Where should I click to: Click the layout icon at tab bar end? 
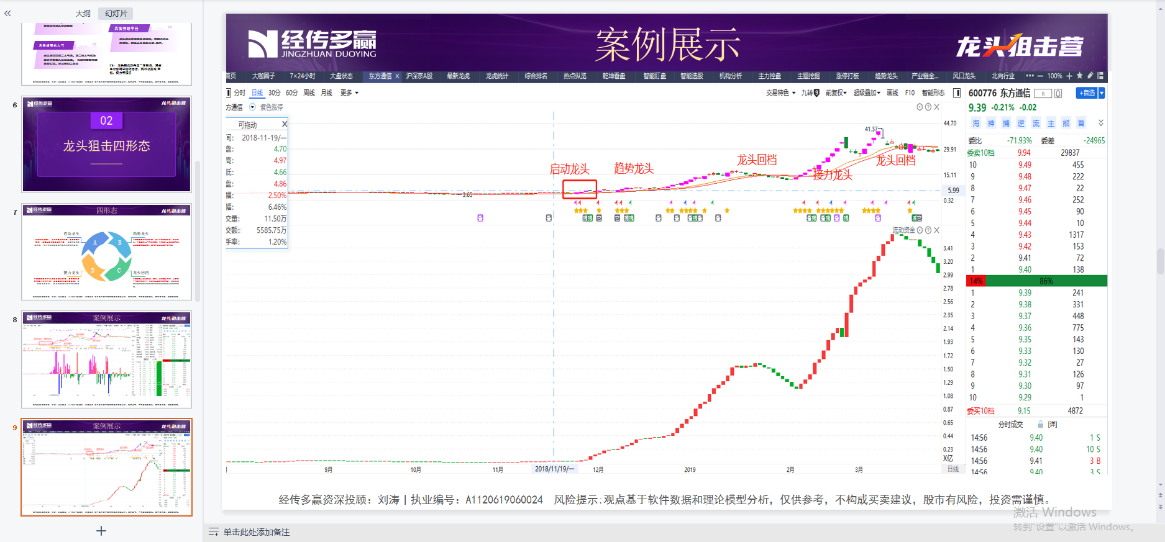click(1100, 76)
